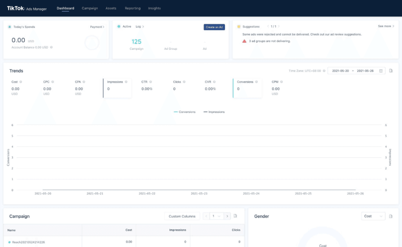
Task: Click the Trends export file icon
Action: (x=391, y=71)
